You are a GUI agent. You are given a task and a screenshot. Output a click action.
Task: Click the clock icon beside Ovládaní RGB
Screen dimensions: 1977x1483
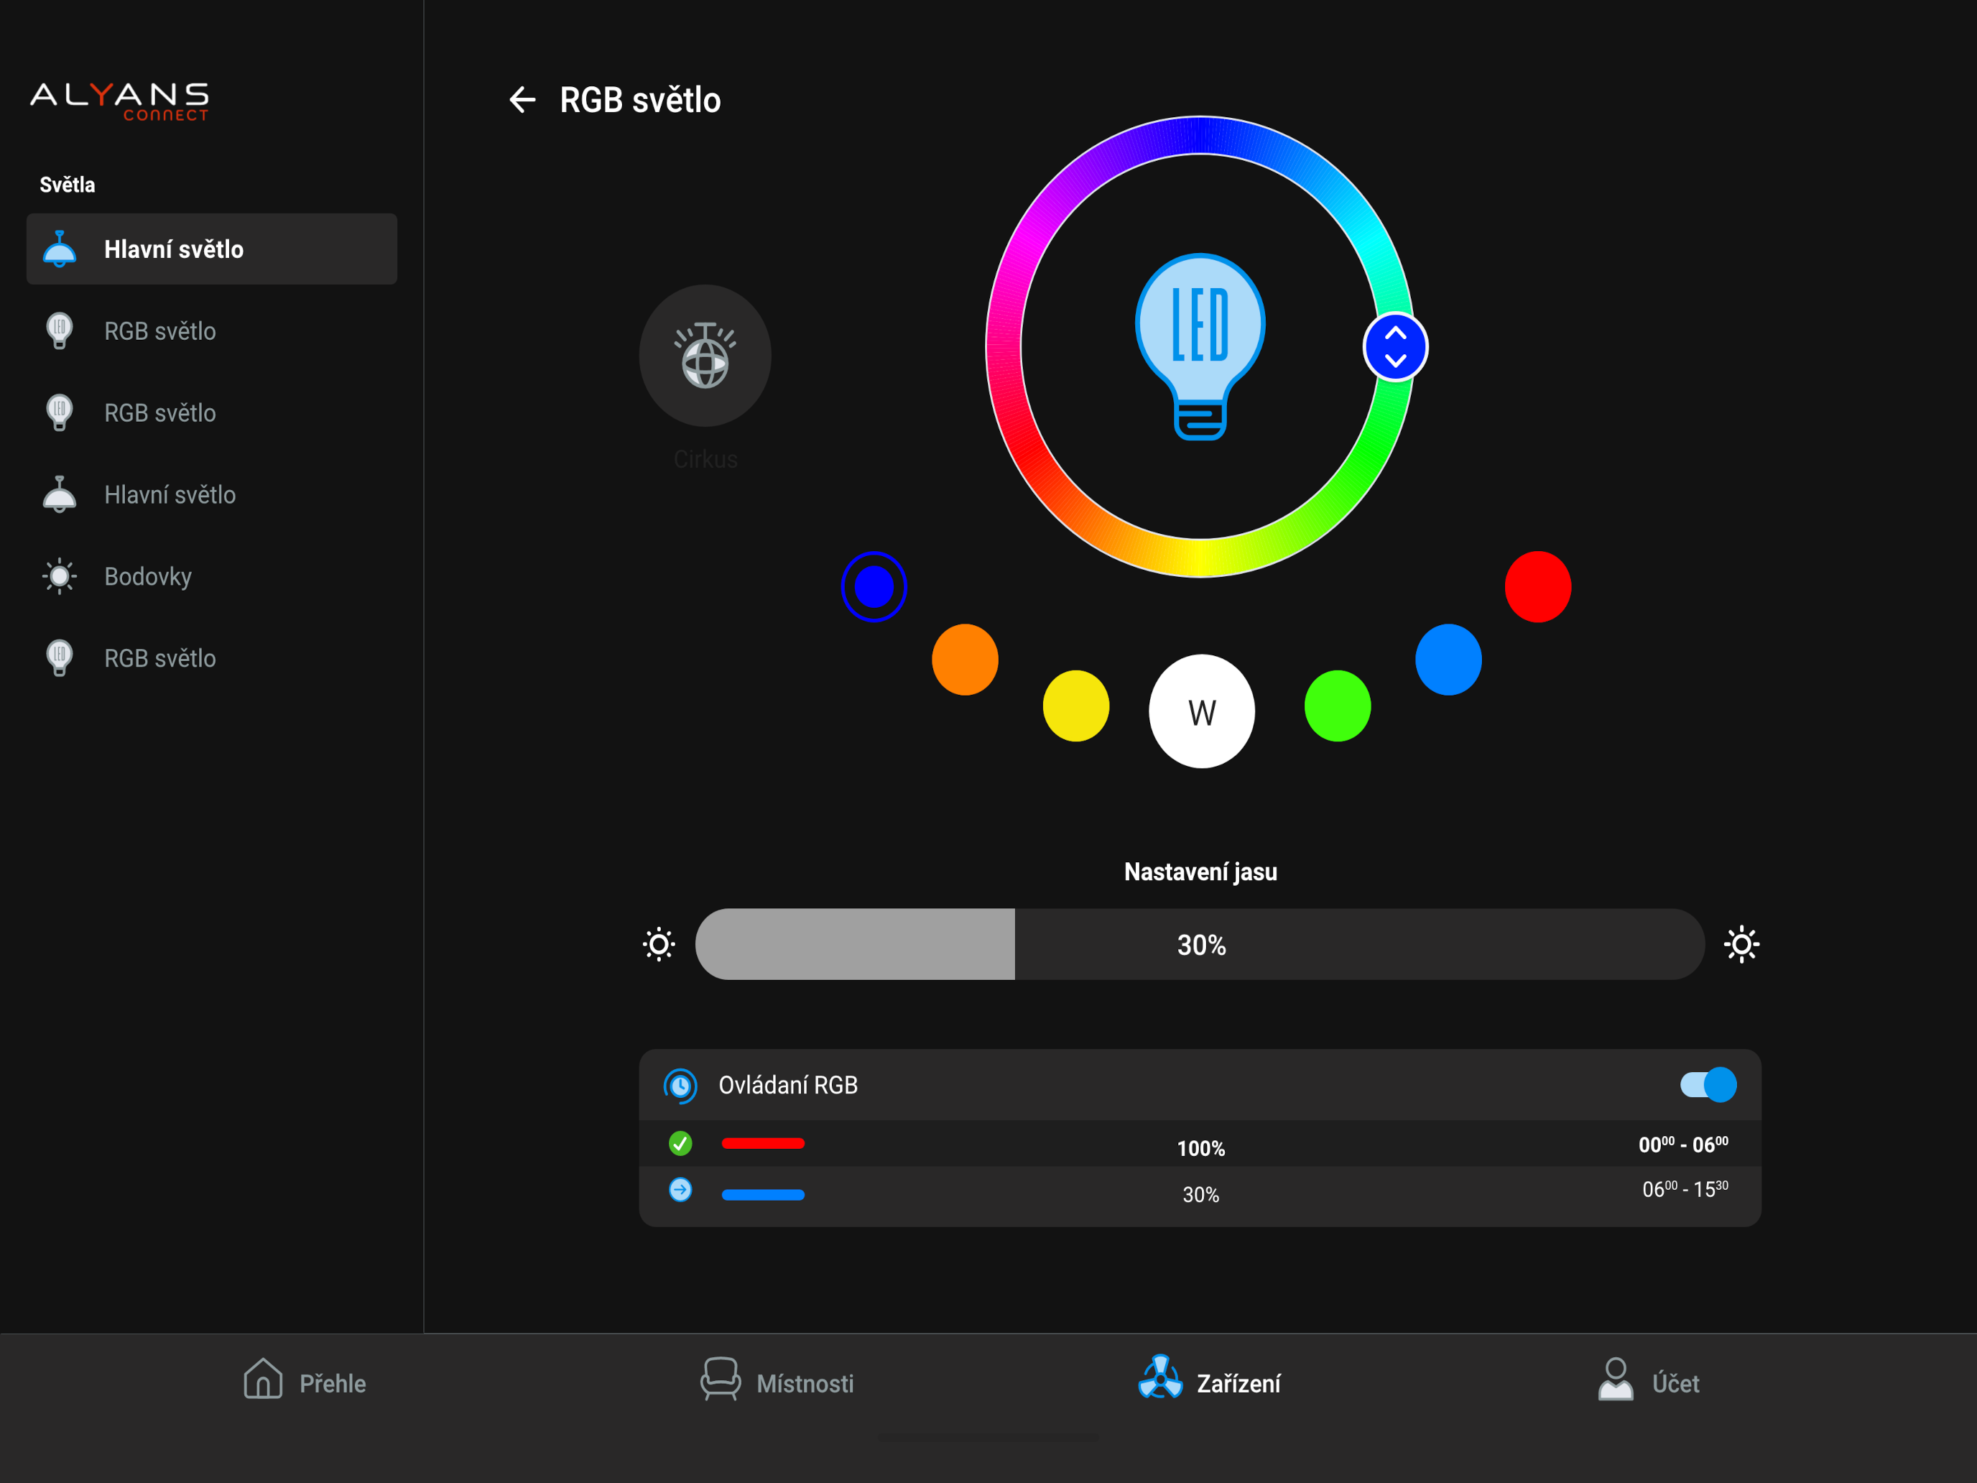pos(680,1085)
